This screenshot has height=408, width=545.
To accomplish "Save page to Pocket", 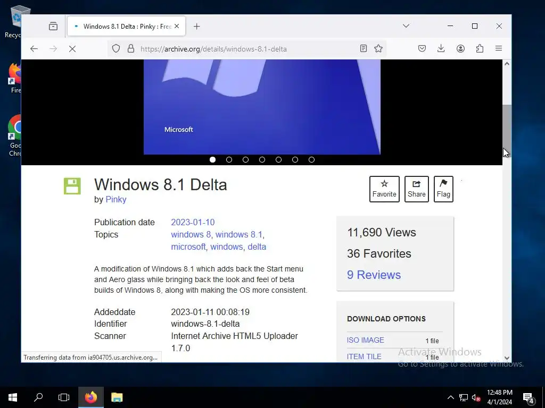I will pyautogui.click(x=422, y=48).
